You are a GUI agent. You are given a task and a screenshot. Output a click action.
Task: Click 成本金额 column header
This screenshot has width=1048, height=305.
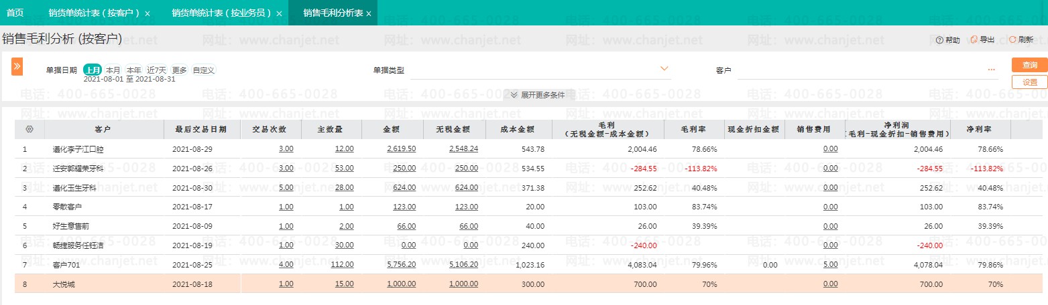(520, 128)
